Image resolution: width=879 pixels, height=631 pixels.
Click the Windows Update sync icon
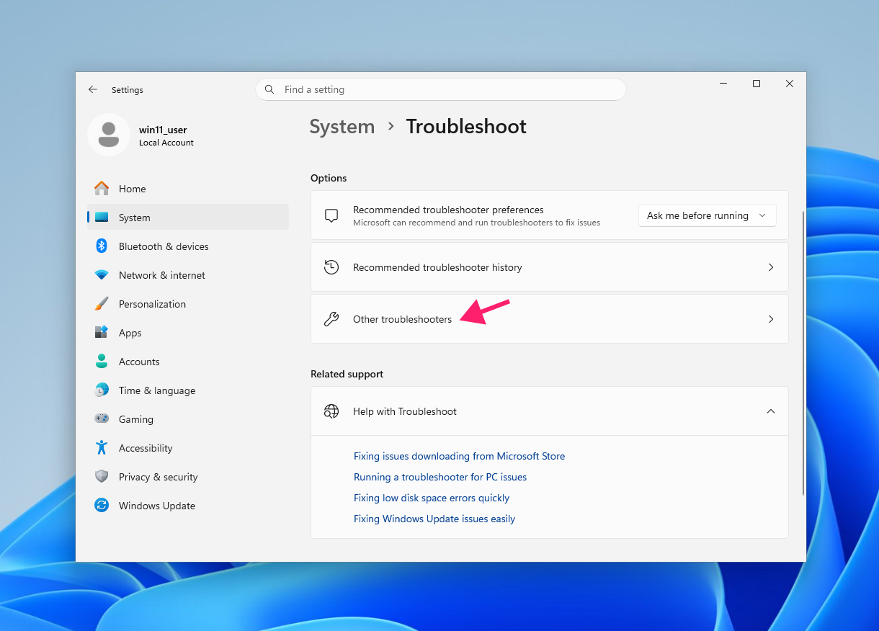pos(102,505)
